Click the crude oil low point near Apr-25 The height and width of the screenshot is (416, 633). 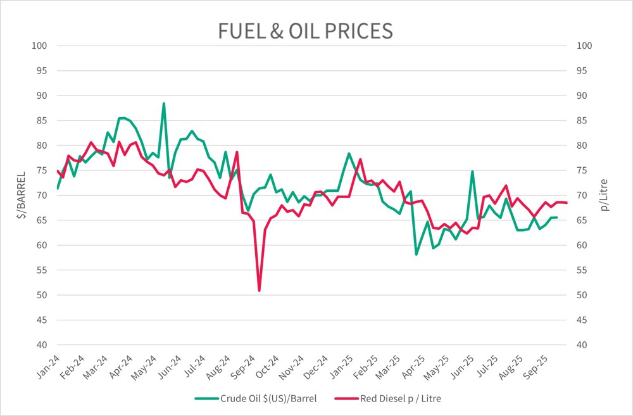point(417,254)
